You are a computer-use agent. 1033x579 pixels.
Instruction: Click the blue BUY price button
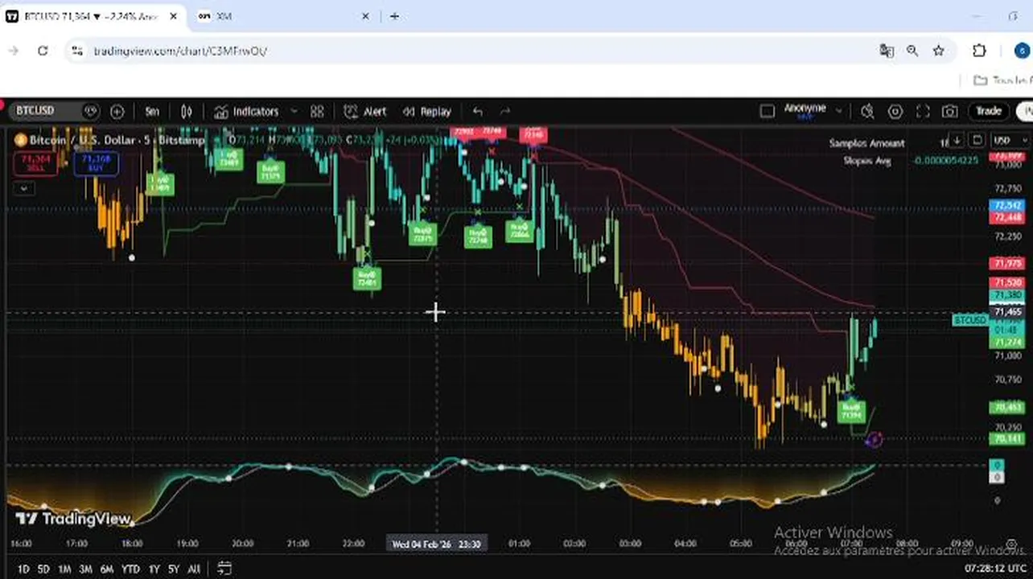[x=97, y=164]
